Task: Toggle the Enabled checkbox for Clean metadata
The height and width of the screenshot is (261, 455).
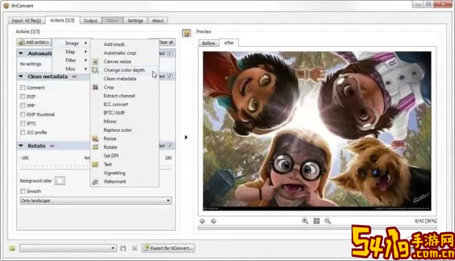Action: 170,76
